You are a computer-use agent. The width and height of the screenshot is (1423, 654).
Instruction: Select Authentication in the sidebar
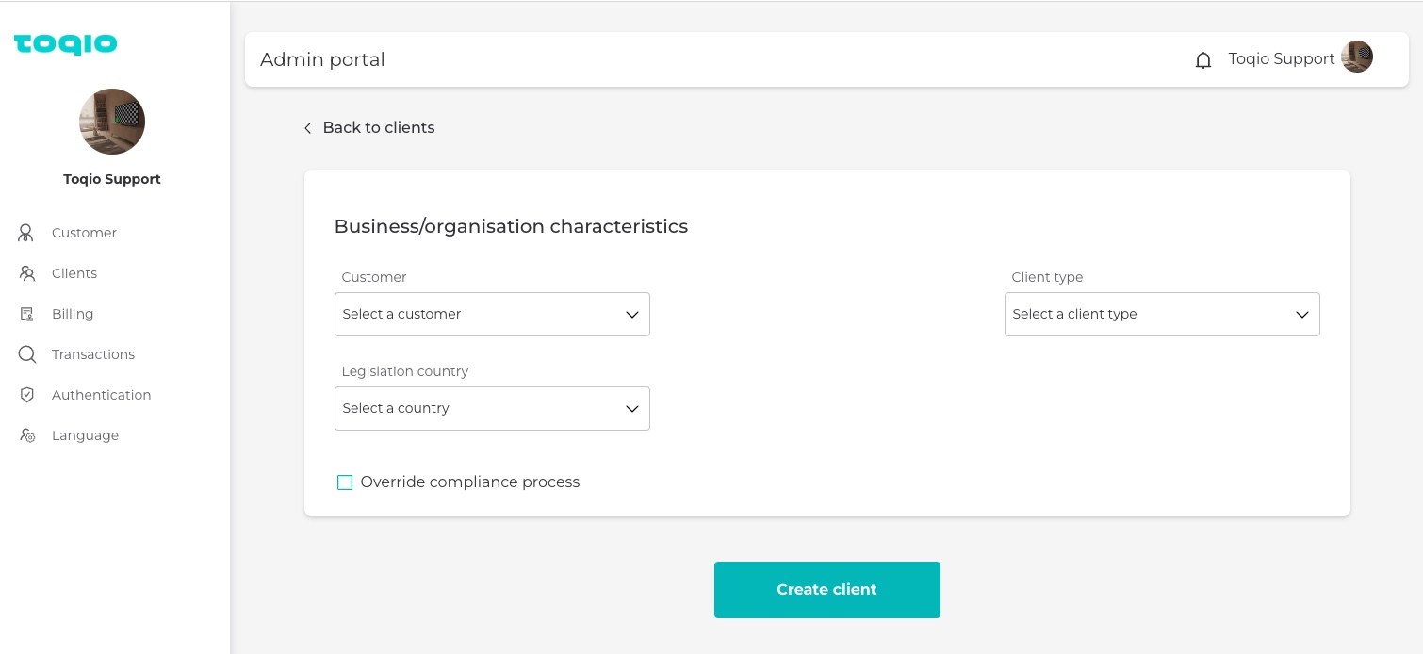101,395
